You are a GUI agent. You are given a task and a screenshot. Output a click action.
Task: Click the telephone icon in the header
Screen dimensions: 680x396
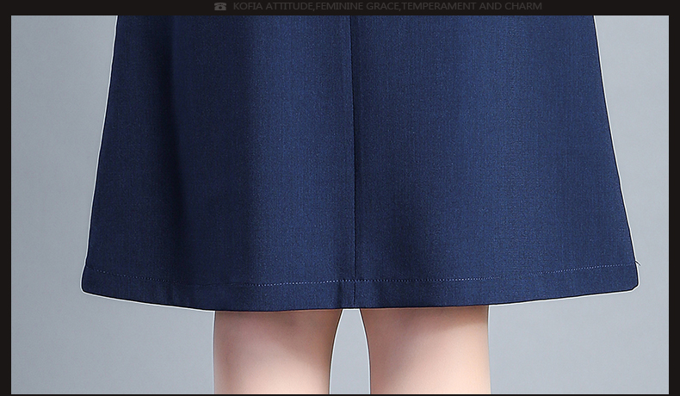click(220, 7)
